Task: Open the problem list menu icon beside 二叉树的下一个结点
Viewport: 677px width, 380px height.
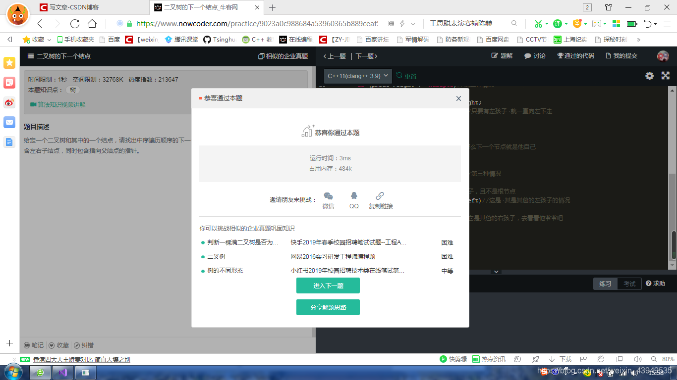Action: [31, 56]
